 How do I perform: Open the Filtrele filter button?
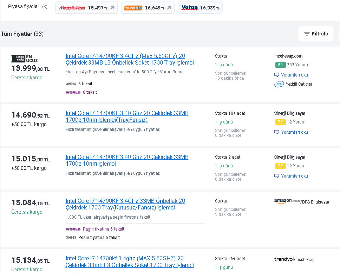316,34
